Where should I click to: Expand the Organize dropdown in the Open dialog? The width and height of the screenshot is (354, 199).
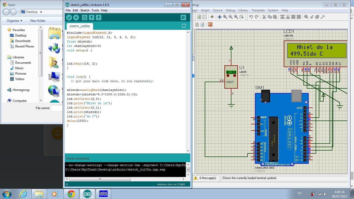click(13, 21)
